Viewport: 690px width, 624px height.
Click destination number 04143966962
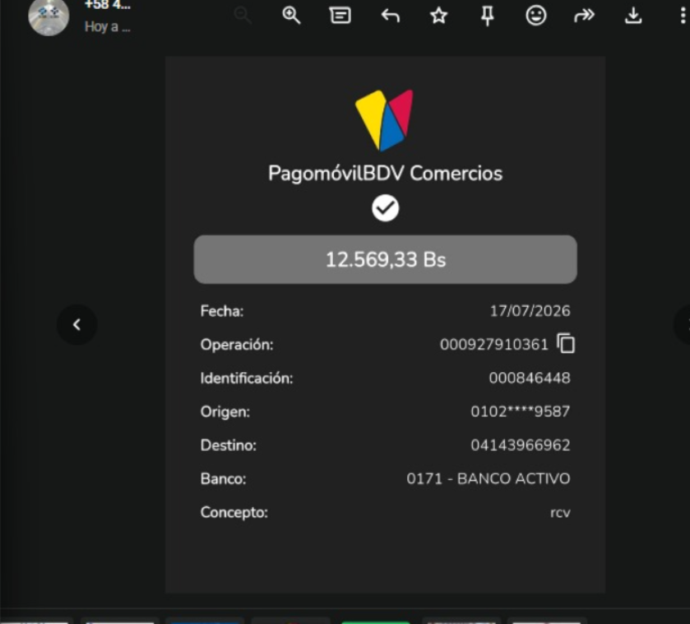point(521,445)
